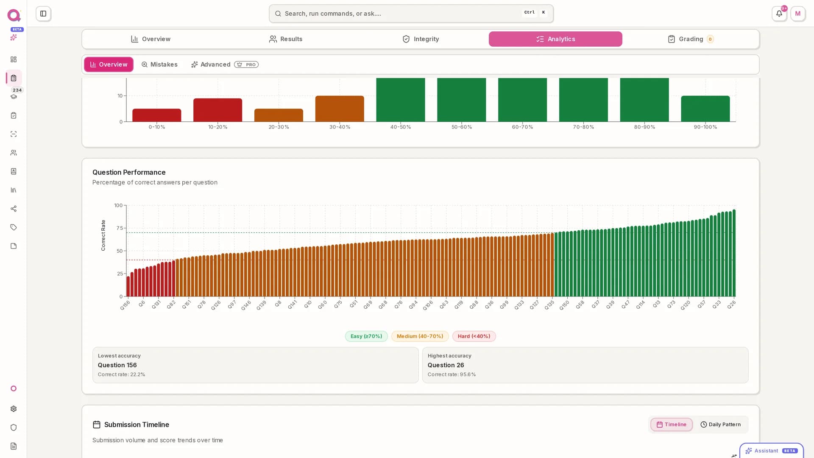
Task: Open the Integrity tab
Action: (x=421, y=39)
